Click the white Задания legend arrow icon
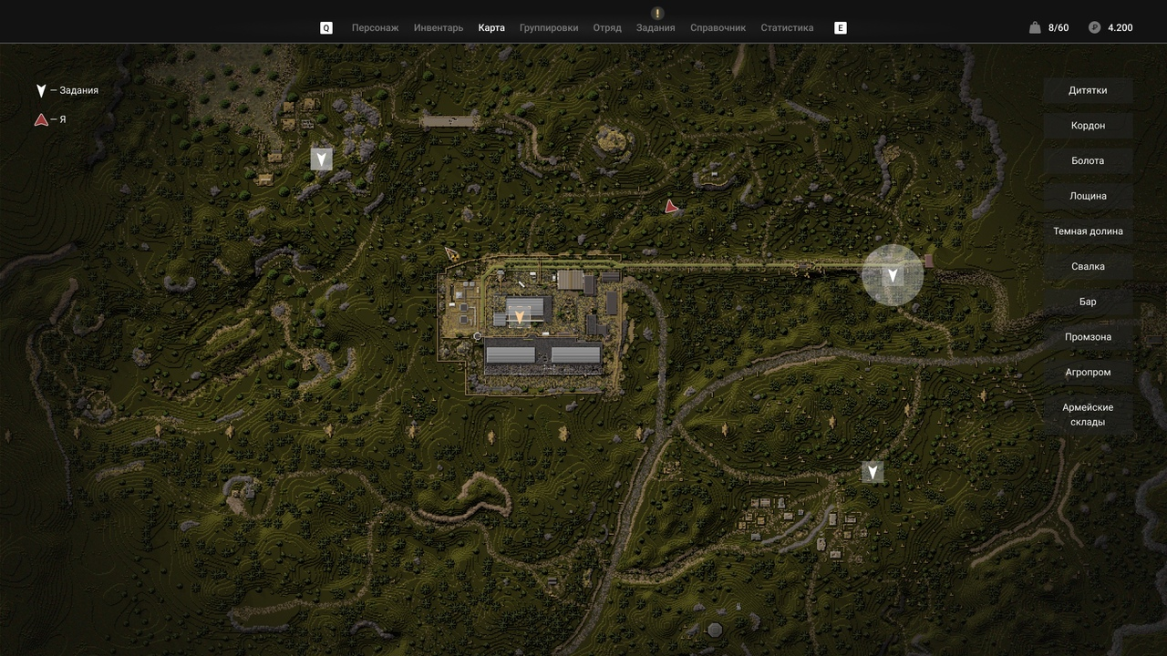 click(41, 90)
